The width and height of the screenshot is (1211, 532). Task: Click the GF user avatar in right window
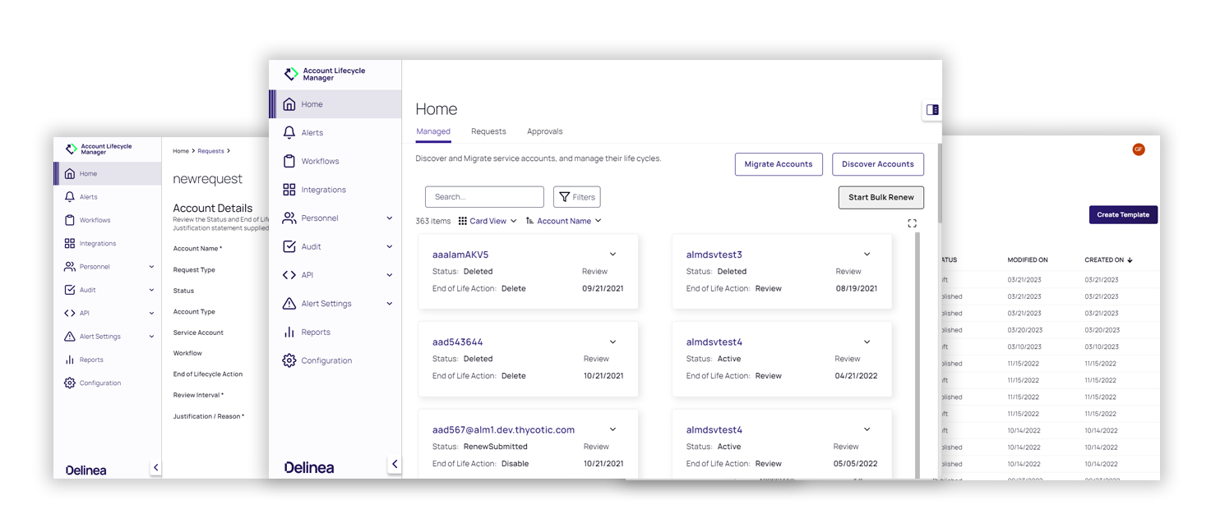(x=1139, y=149)
